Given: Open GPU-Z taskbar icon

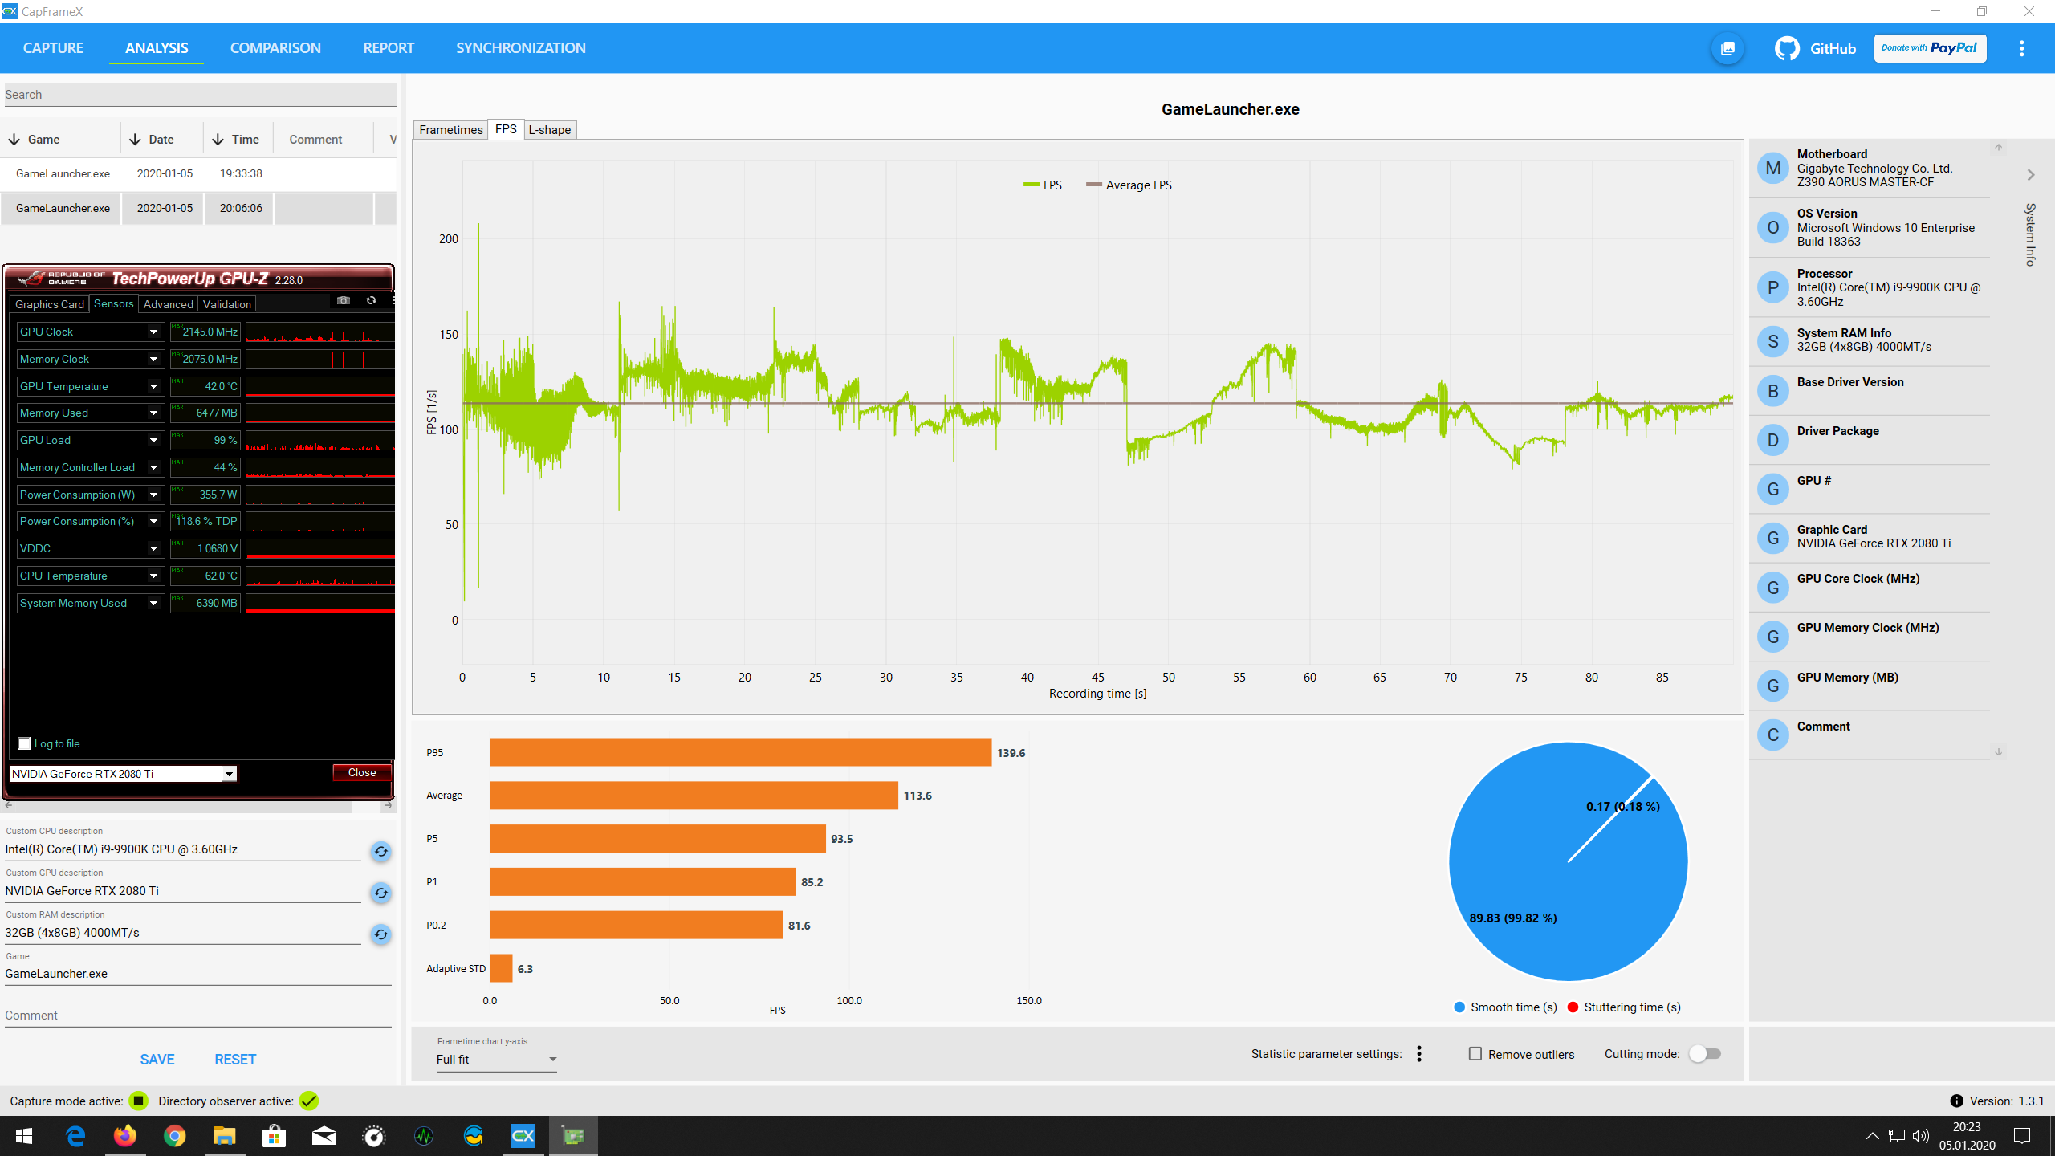Looking at the screenshot, I should coord(573,1136).
